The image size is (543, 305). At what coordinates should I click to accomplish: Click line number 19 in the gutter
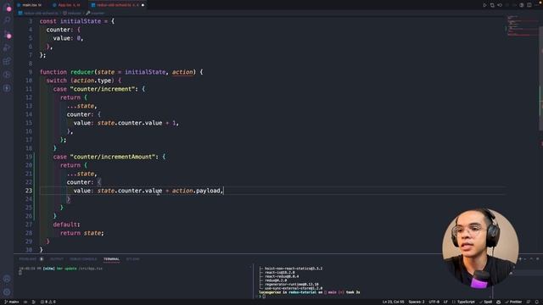[x=28, y=157]
